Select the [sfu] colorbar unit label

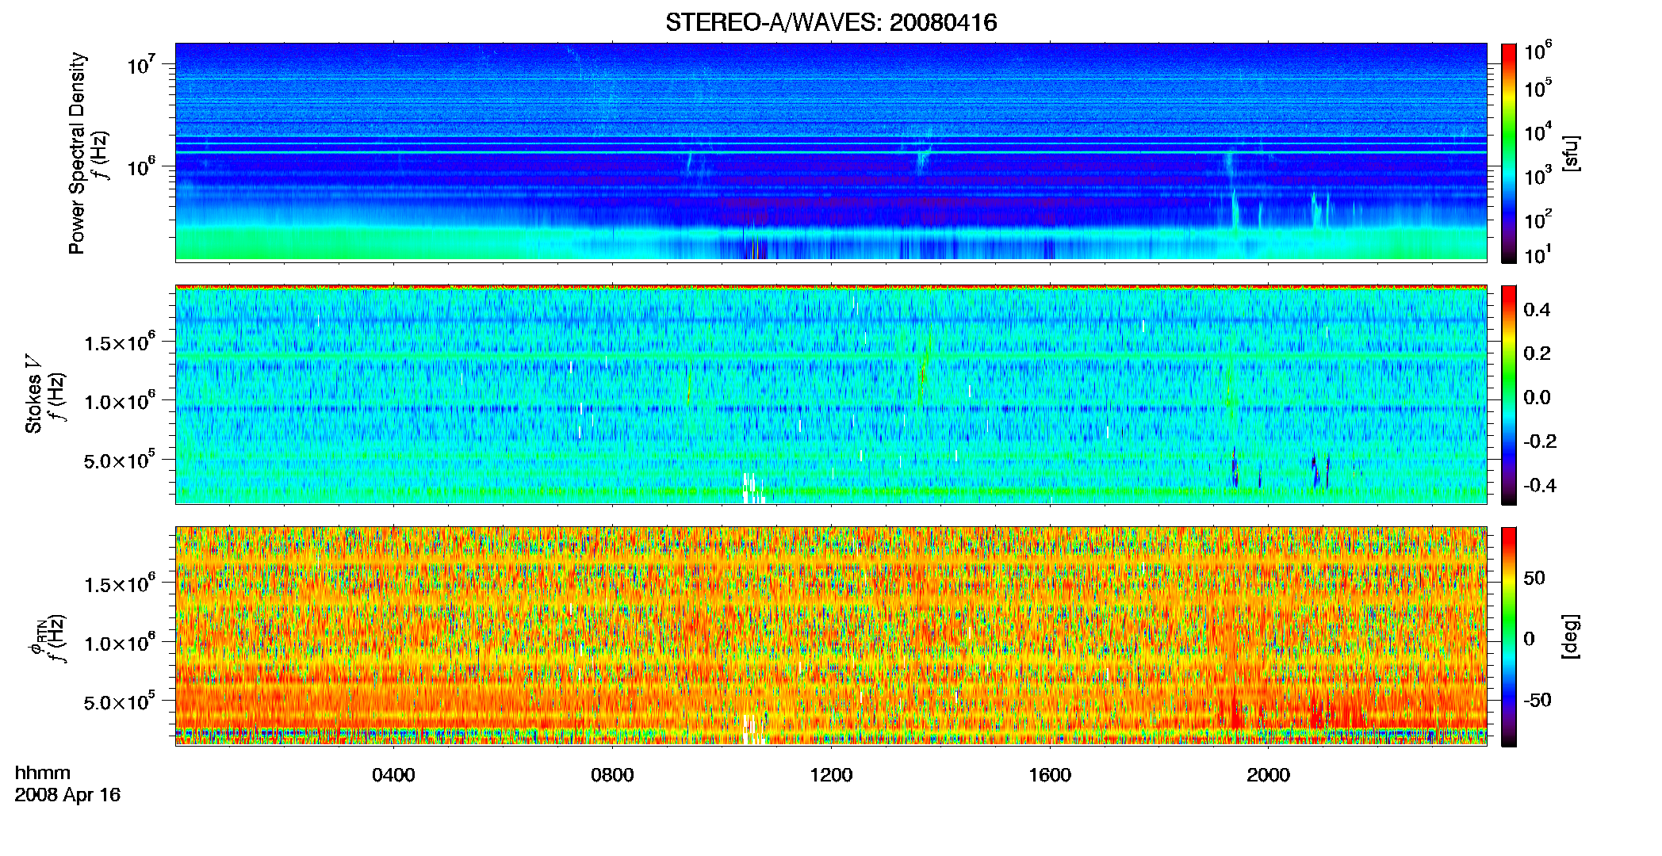(1572, 153)
